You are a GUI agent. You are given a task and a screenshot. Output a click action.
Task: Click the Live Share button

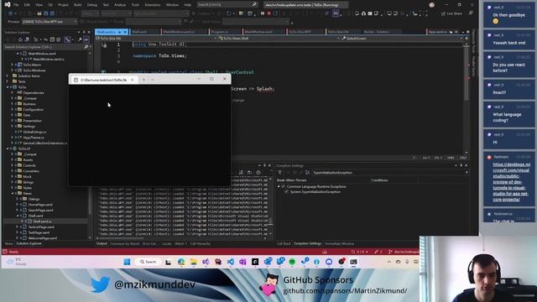click(452, 13)
